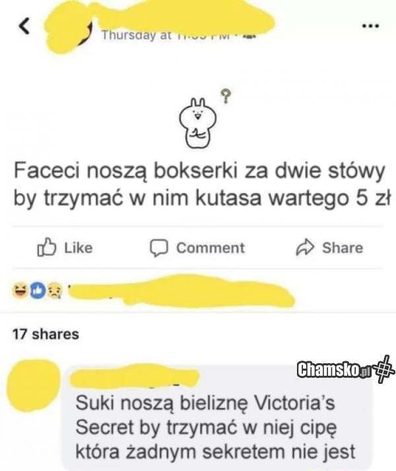
Task: Go back using the left chevron arrow
Action: (24, 26)
